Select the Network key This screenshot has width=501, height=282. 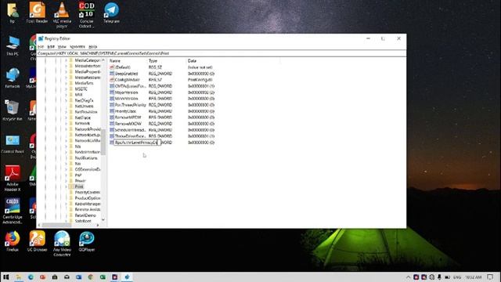pos(82,124)
